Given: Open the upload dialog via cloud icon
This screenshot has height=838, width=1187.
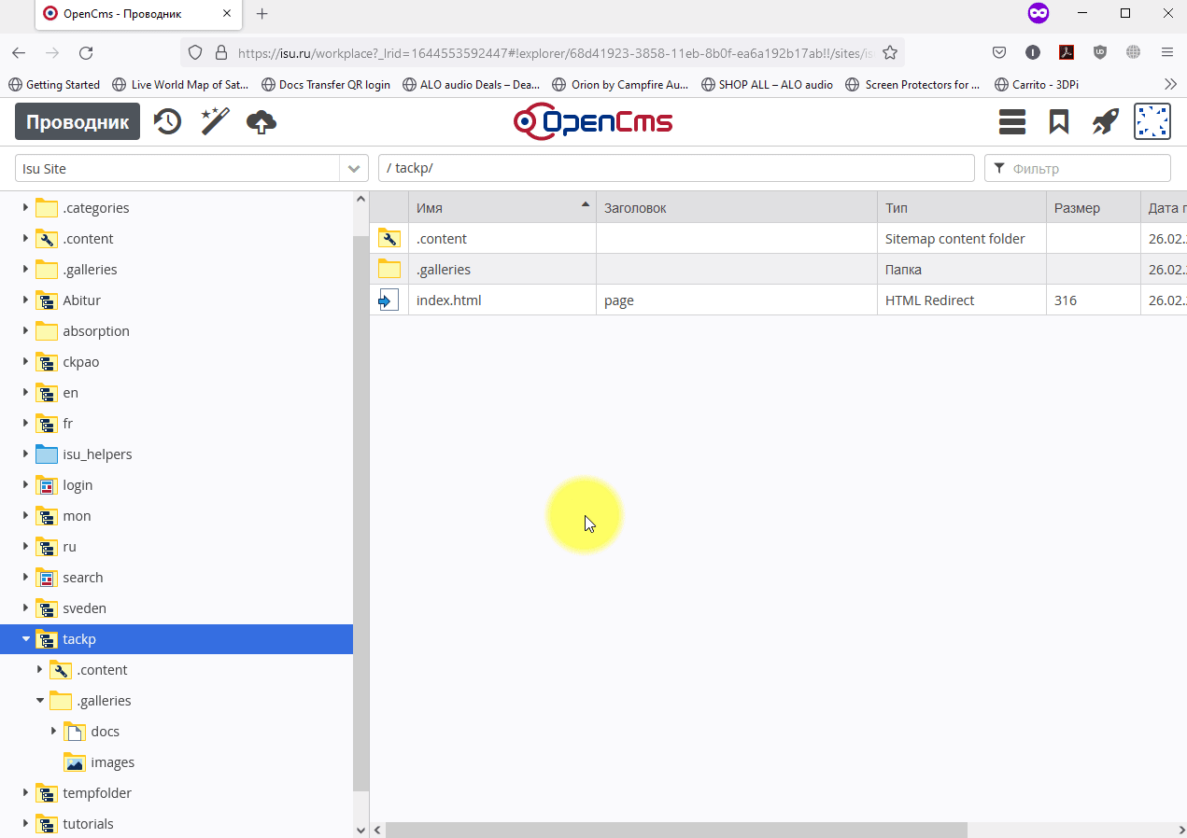Looking at the screenshot, I should click(x=261, y=121).
